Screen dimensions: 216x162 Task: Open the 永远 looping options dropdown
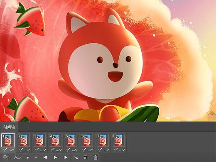point(28,158)
